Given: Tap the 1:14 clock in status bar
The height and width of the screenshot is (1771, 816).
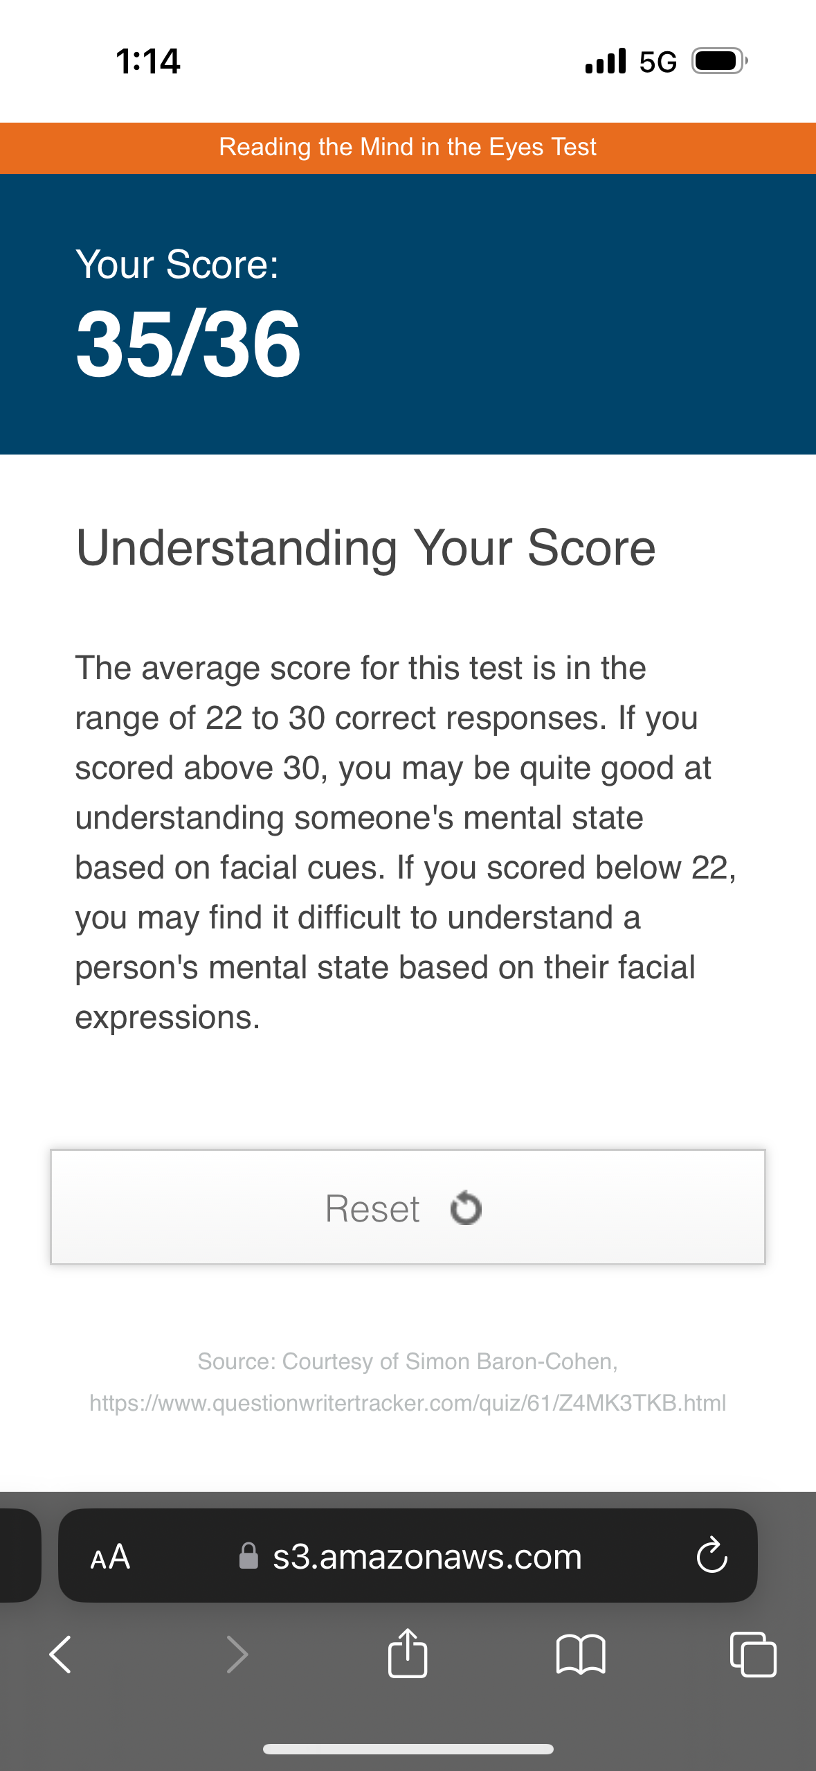Looking at the screenshot, I should pos(148,61).
